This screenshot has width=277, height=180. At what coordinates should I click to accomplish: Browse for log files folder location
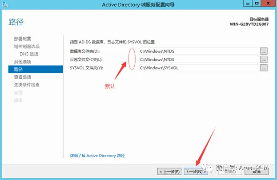point(264,59)
